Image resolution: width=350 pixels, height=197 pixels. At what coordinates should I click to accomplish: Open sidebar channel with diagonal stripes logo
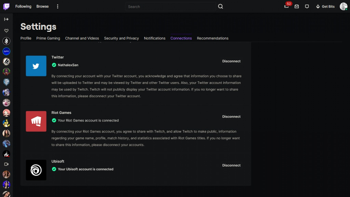6,62
